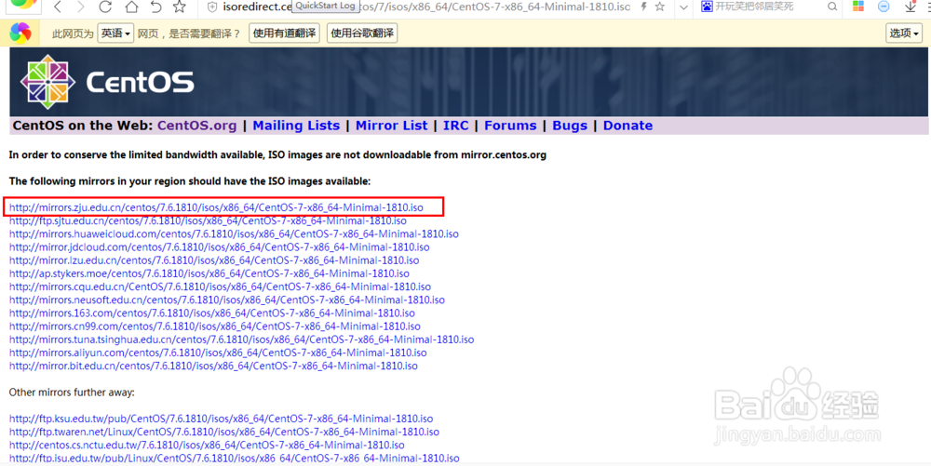Expand the address bar history dropdown arrow
The width and height of the screenshot is (931, 466).
coord(683,7)
